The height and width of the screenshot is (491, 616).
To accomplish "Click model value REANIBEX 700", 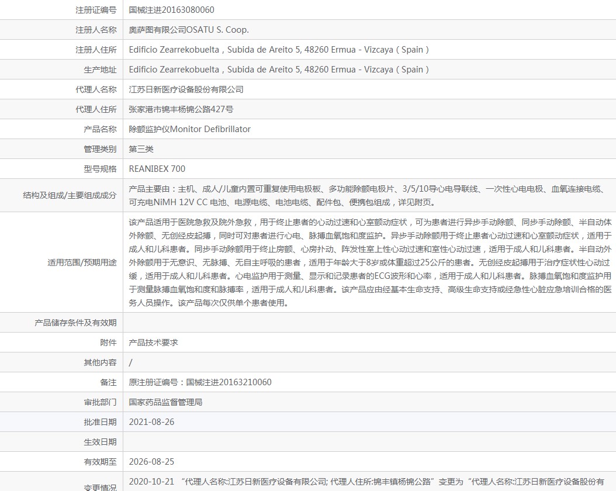I will point(157,169).
